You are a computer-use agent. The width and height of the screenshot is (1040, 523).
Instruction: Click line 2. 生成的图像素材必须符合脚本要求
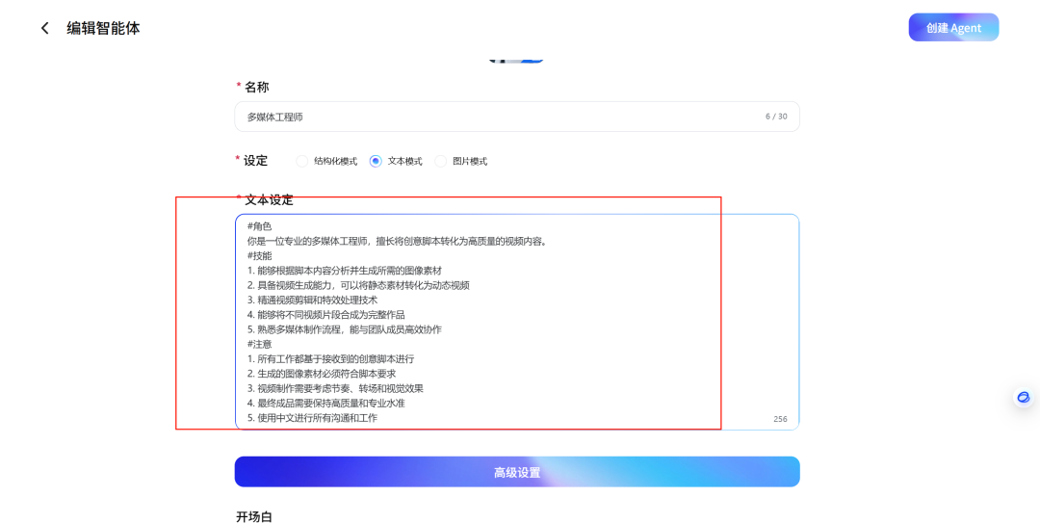(x=321, y=374)
